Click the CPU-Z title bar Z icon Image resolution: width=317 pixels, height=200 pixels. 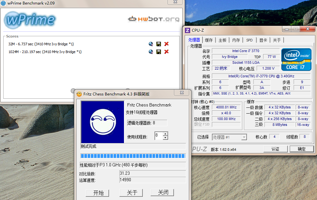point(188,30)
